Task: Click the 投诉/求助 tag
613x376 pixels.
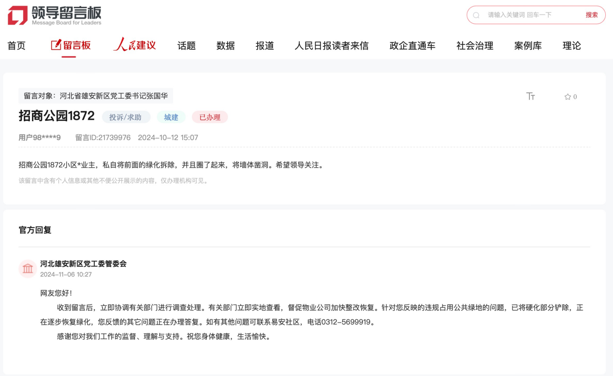Action: point(126,117)
